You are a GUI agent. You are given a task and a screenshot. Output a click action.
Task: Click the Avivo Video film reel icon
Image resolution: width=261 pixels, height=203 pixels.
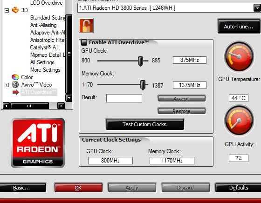tap(15, 85)
